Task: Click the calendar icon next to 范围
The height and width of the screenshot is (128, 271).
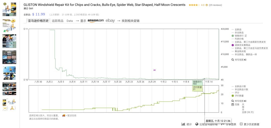Action: click(x=233, y=104)
